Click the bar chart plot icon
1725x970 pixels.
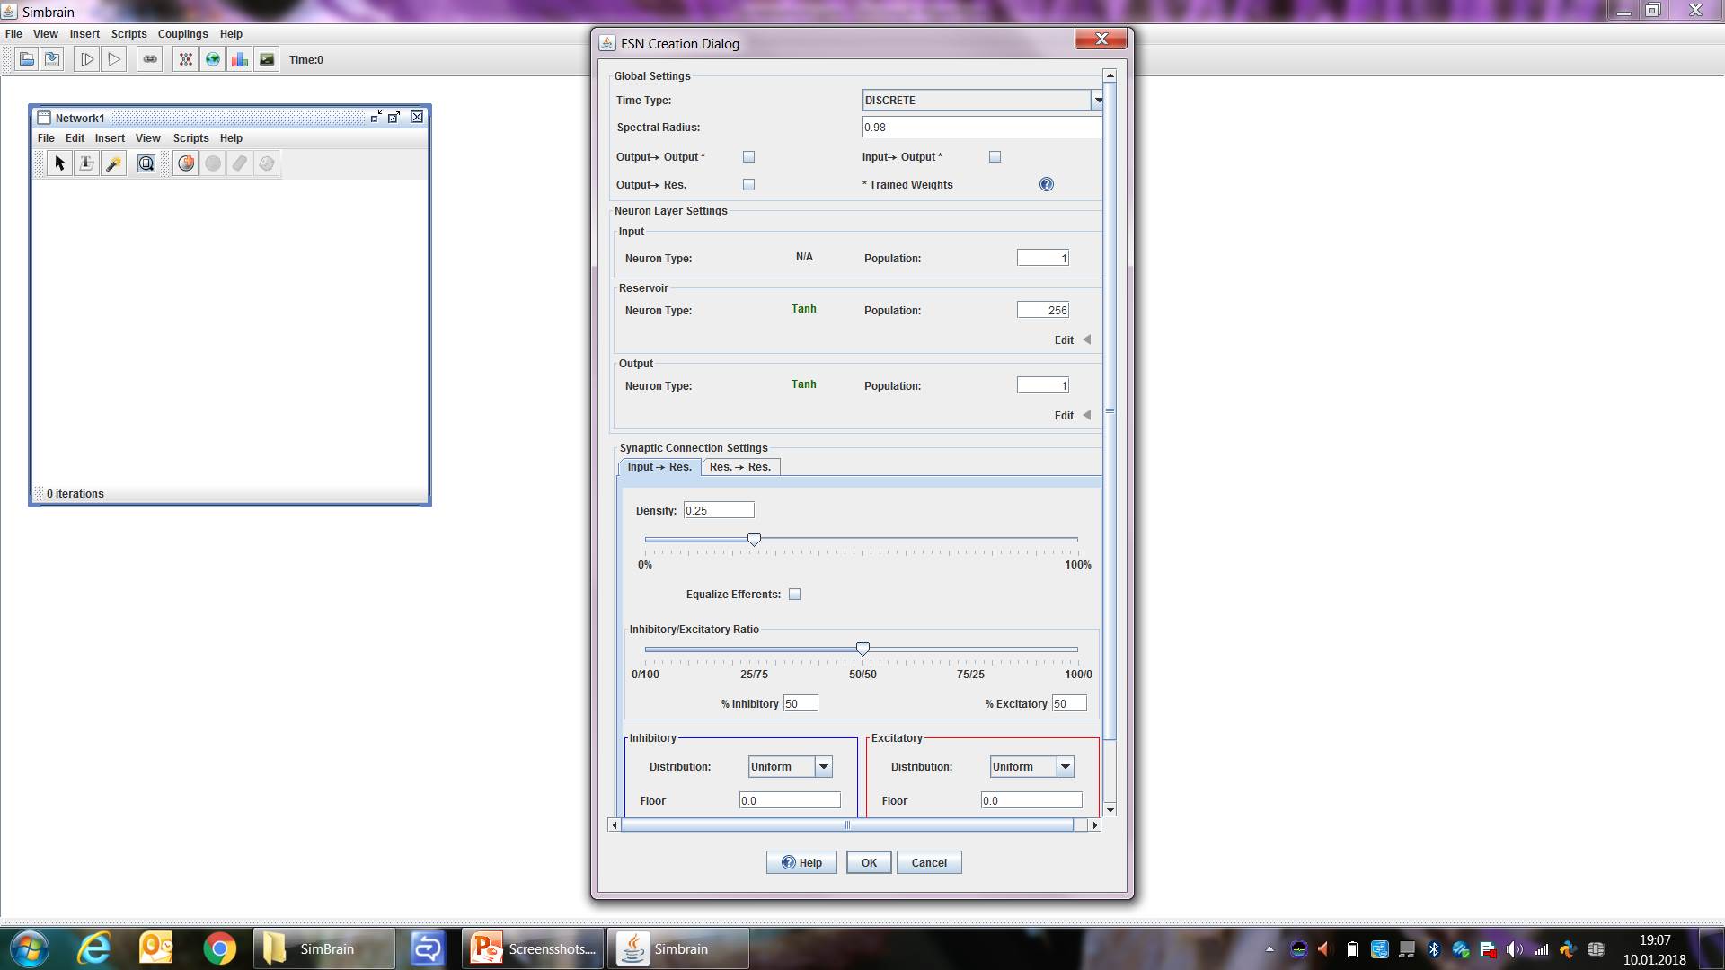[x=240, y=59]
